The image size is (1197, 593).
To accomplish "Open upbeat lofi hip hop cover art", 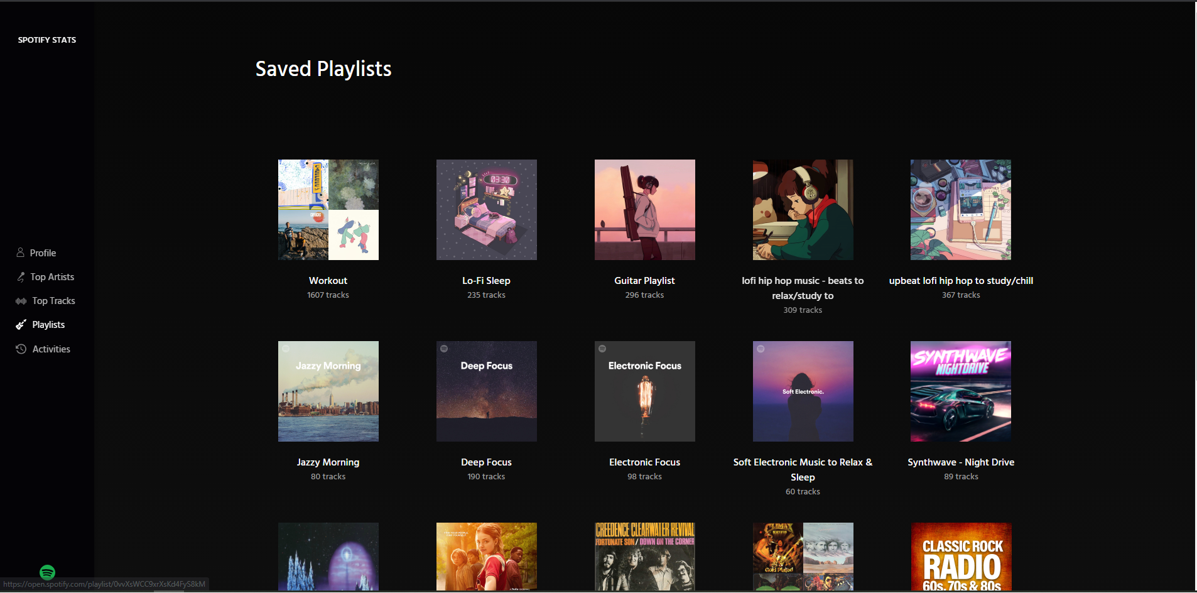I will click(x=961, y=210).
